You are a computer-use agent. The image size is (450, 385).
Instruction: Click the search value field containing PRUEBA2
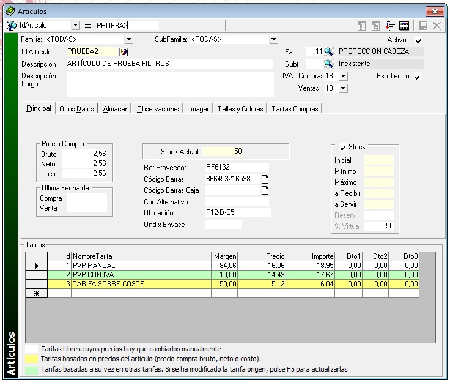[127, 26]
